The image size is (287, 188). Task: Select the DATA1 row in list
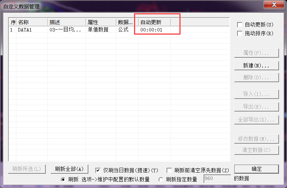pos(25,30)
